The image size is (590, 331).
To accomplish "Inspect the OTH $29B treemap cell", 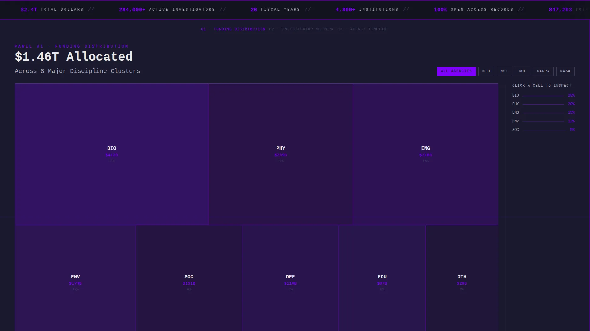I will (462, 278).
